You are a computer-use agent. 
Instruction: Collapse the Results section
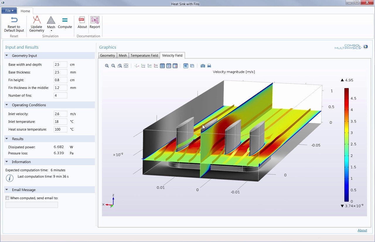pos(7,139)
